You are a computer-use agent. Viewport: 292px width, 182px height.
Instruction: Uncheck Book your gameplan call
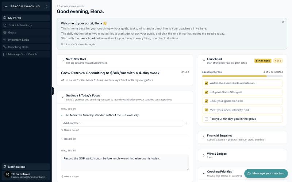[206, 101]
